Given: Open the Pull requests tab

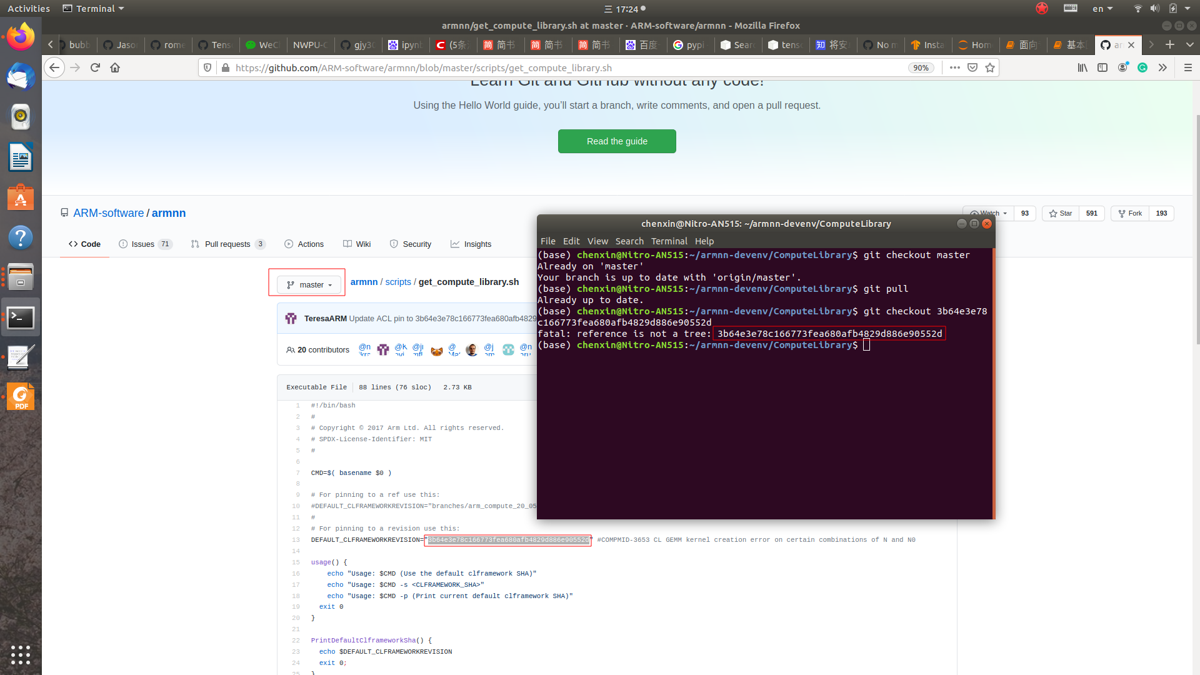Looking at the screenshot, I should pos(228,244).
